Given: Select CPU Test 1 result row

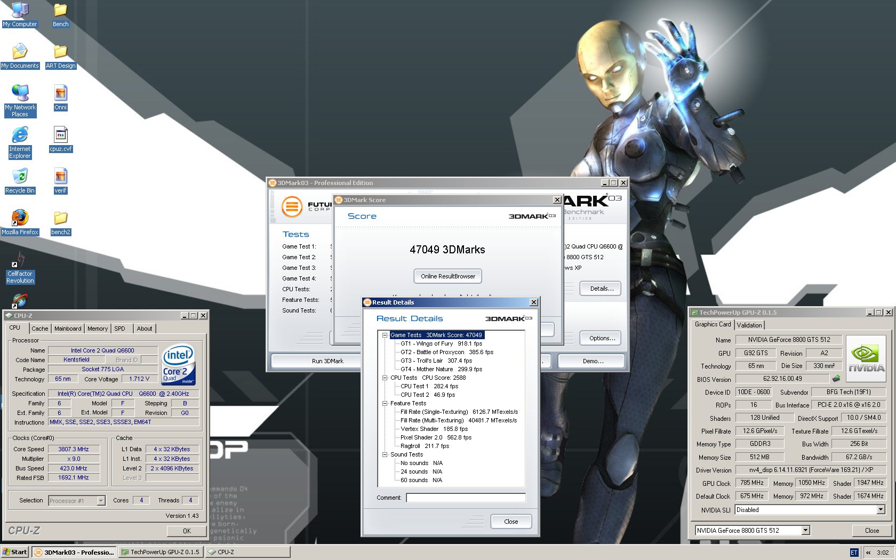Looking at the screenshot, I should point(429,386).
